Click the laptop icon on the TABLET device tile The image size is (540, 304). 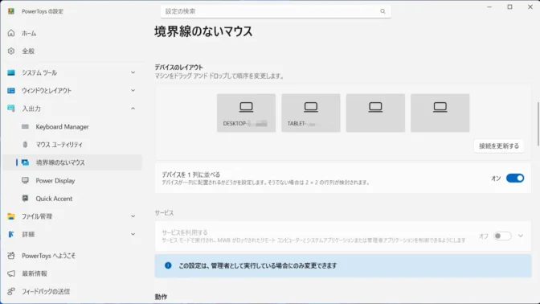point(311,107)
